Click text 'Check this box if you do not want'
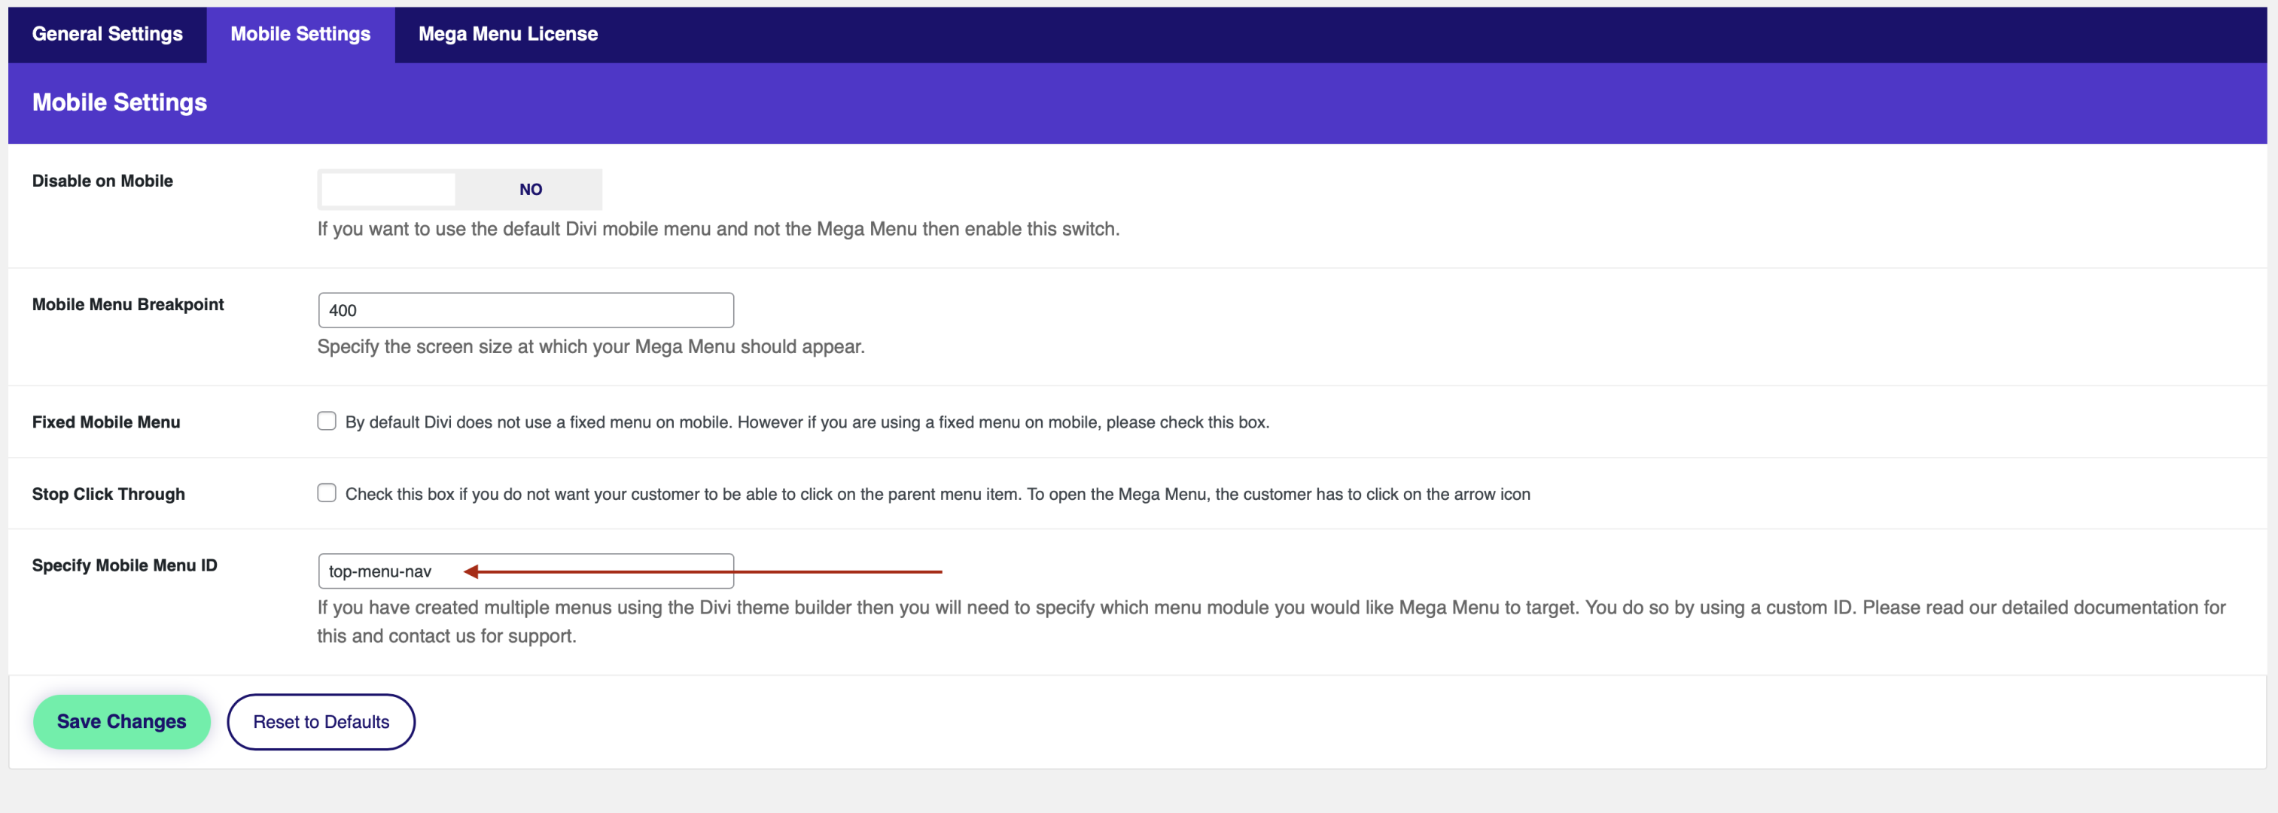 (x=937, y=494)
